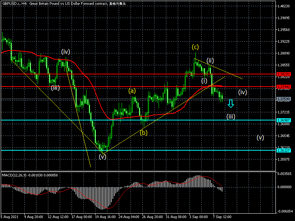Click the projected (iv) wave label

click(242, 92)
